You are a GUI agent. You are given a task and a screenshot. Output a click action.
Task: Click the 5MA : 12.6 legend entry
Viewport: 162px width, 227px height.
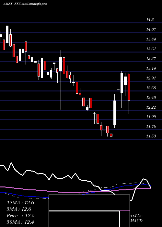click(x=19, y=209)
